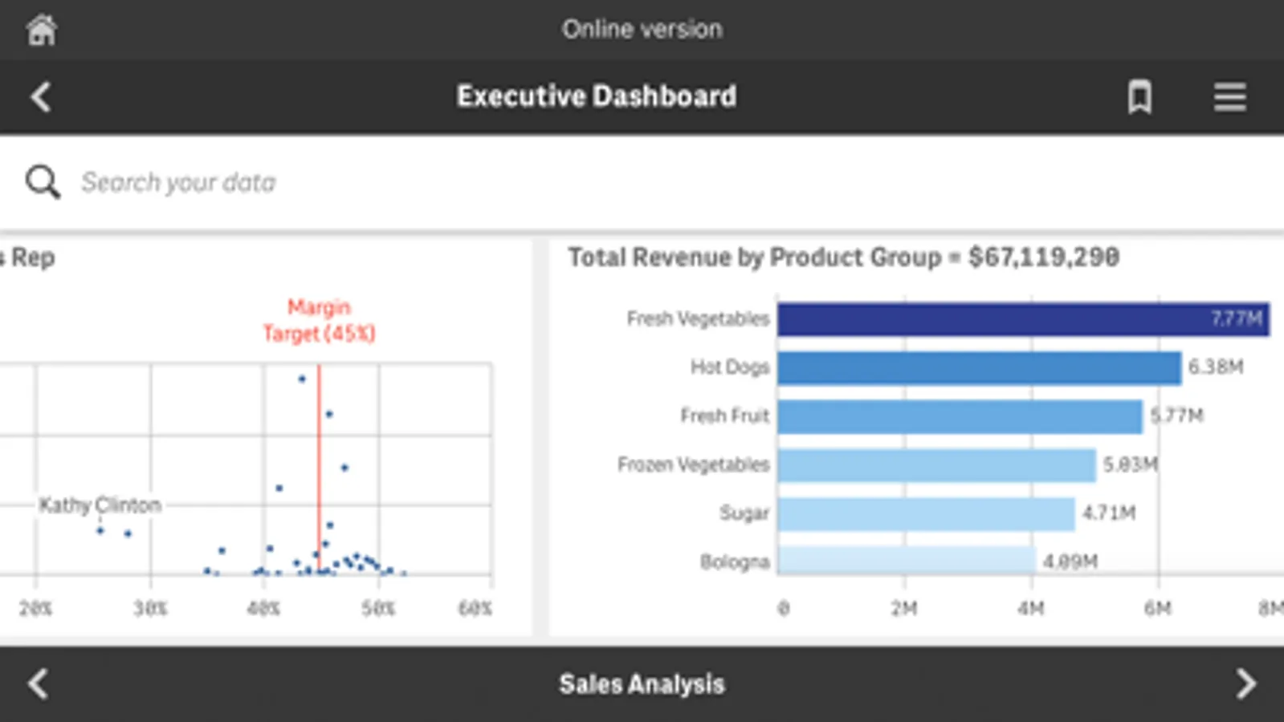
Task: Open the hamburger menu
Action: (1229, 97)
